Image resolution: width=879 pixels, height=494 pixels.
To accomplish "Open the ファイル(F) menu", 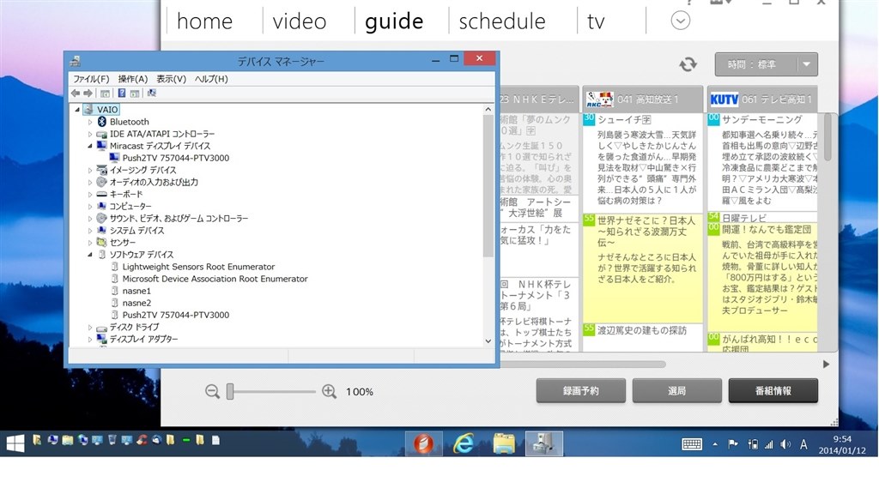I will 91,79.
